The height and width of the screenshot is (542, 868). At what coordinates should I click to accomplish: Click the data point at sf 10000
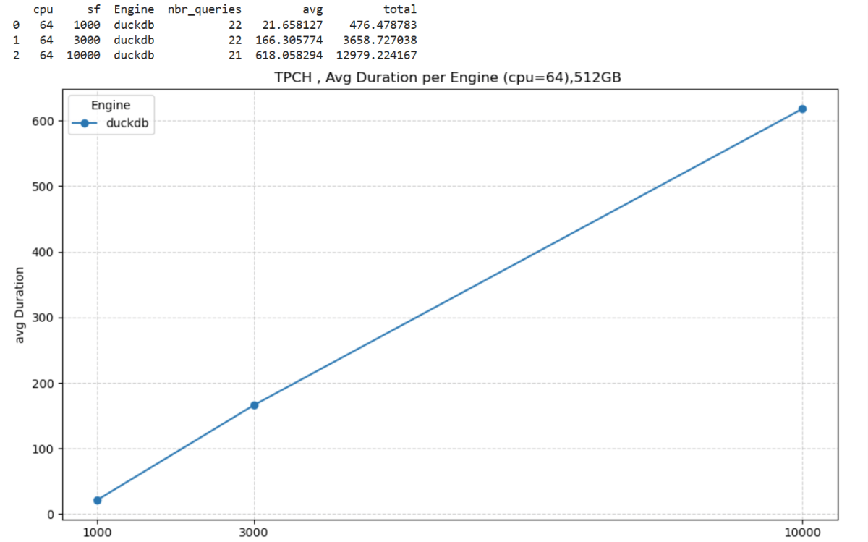[x=802, y=109]
